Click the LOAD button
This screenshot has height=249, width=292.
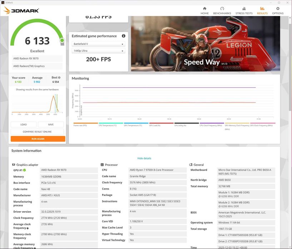click(24, 125)
